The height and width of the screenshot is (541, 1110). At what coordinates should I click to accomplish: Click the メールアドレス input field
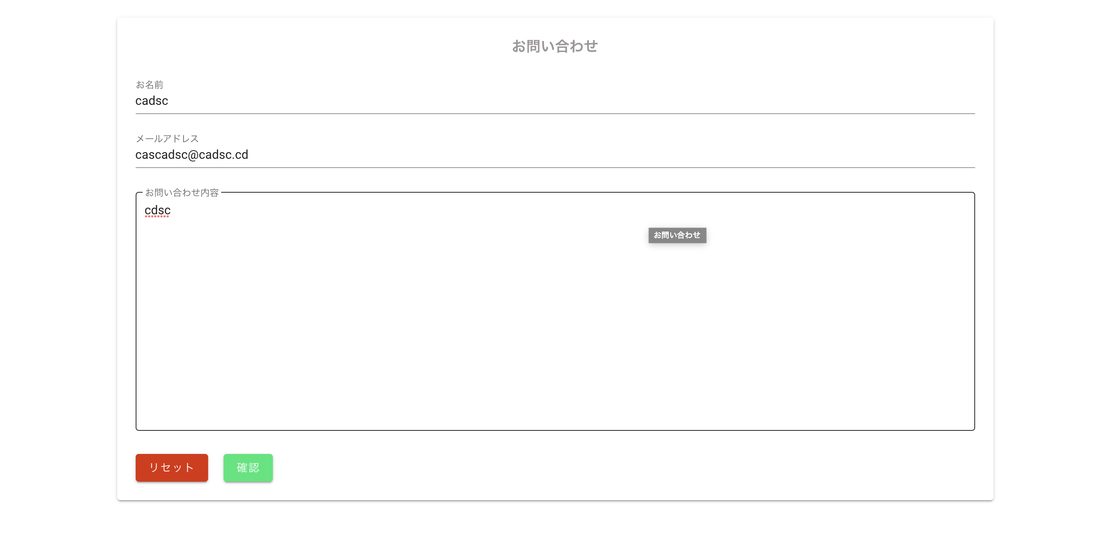(555, 155)
